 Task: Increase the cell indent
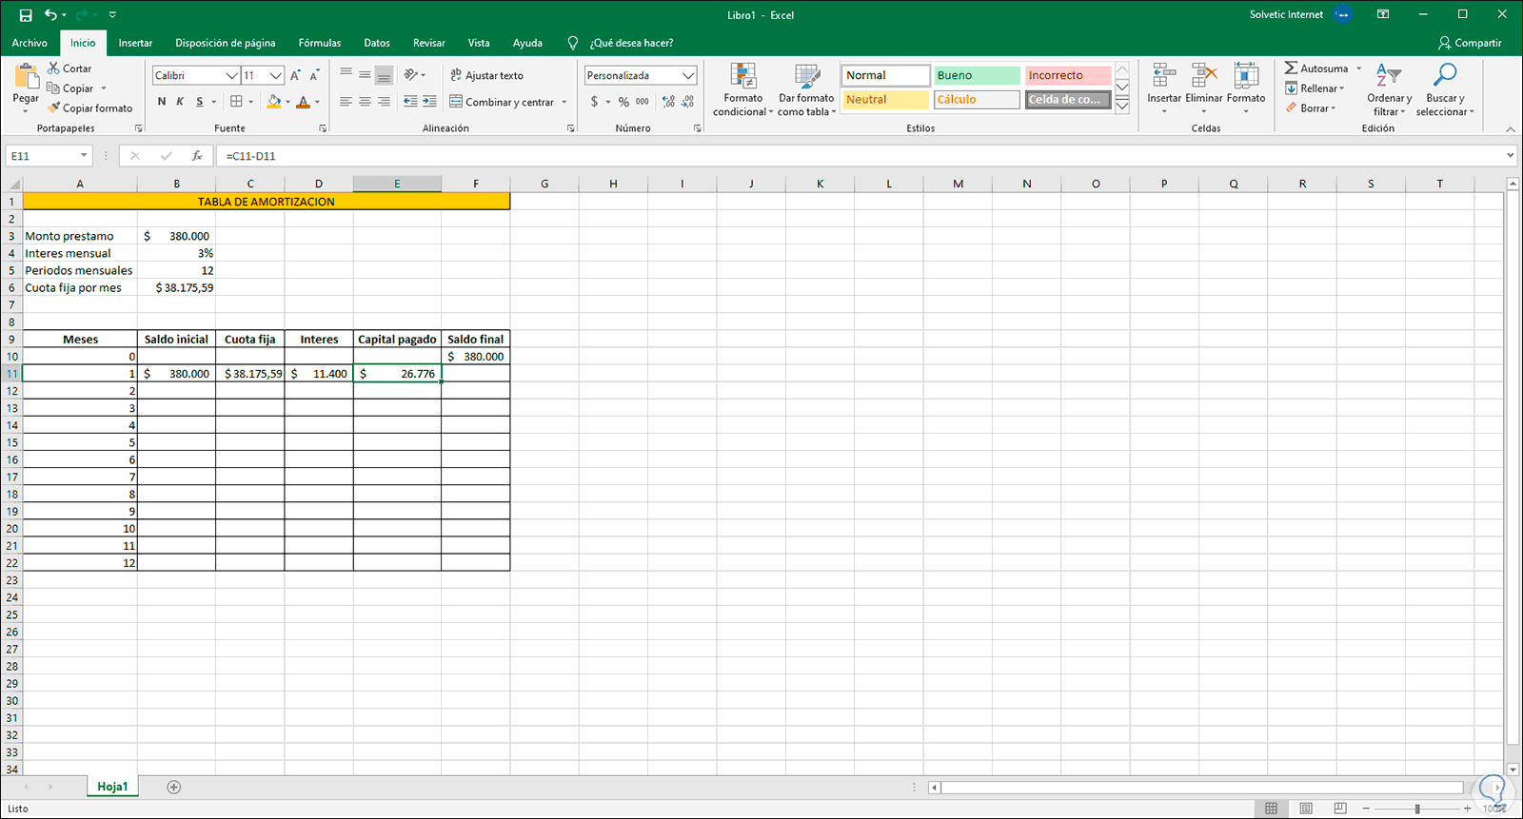click(430, 102)
